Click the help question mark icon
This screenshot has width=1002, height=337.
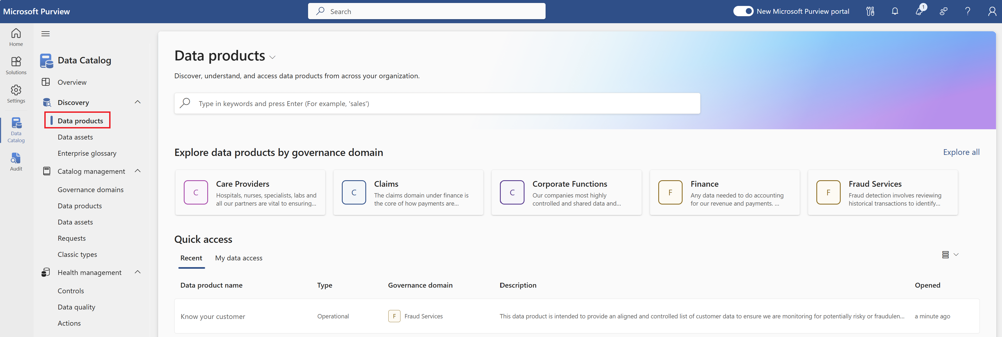pos(967,11)
